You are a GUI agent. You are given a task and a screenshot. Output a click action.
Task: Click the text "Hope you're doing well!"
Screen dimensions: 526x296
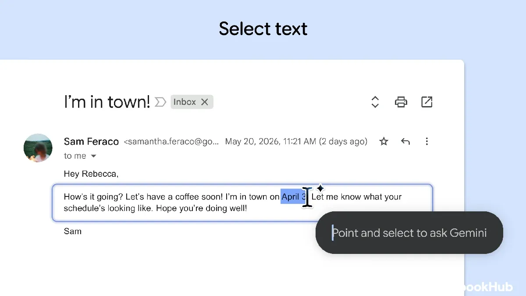(202, 208)
